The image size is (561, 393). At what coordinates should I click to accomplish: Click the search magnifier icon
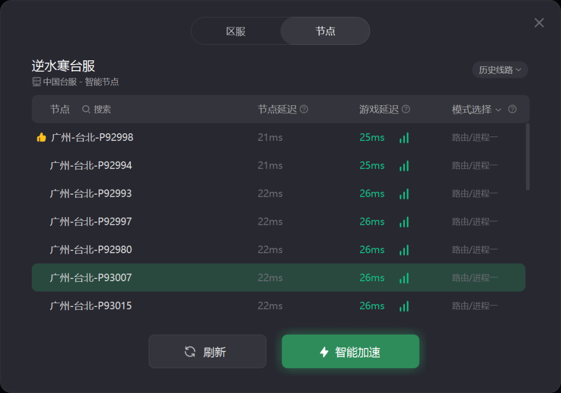tap(86, 109)
